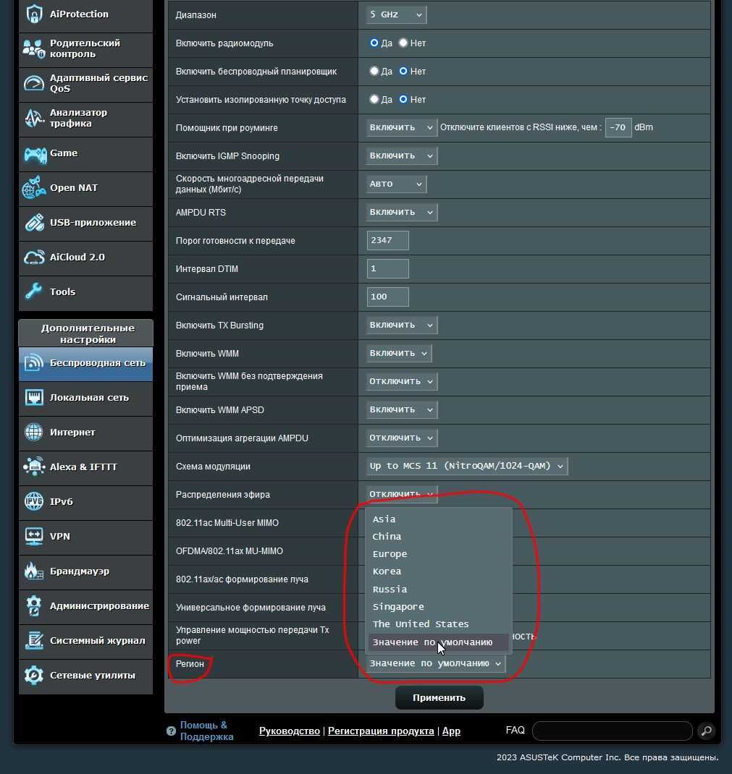This screenshot has height=774, width=732.
Task: Open the WMM APSD dropdown
Action: click(402, 409)
